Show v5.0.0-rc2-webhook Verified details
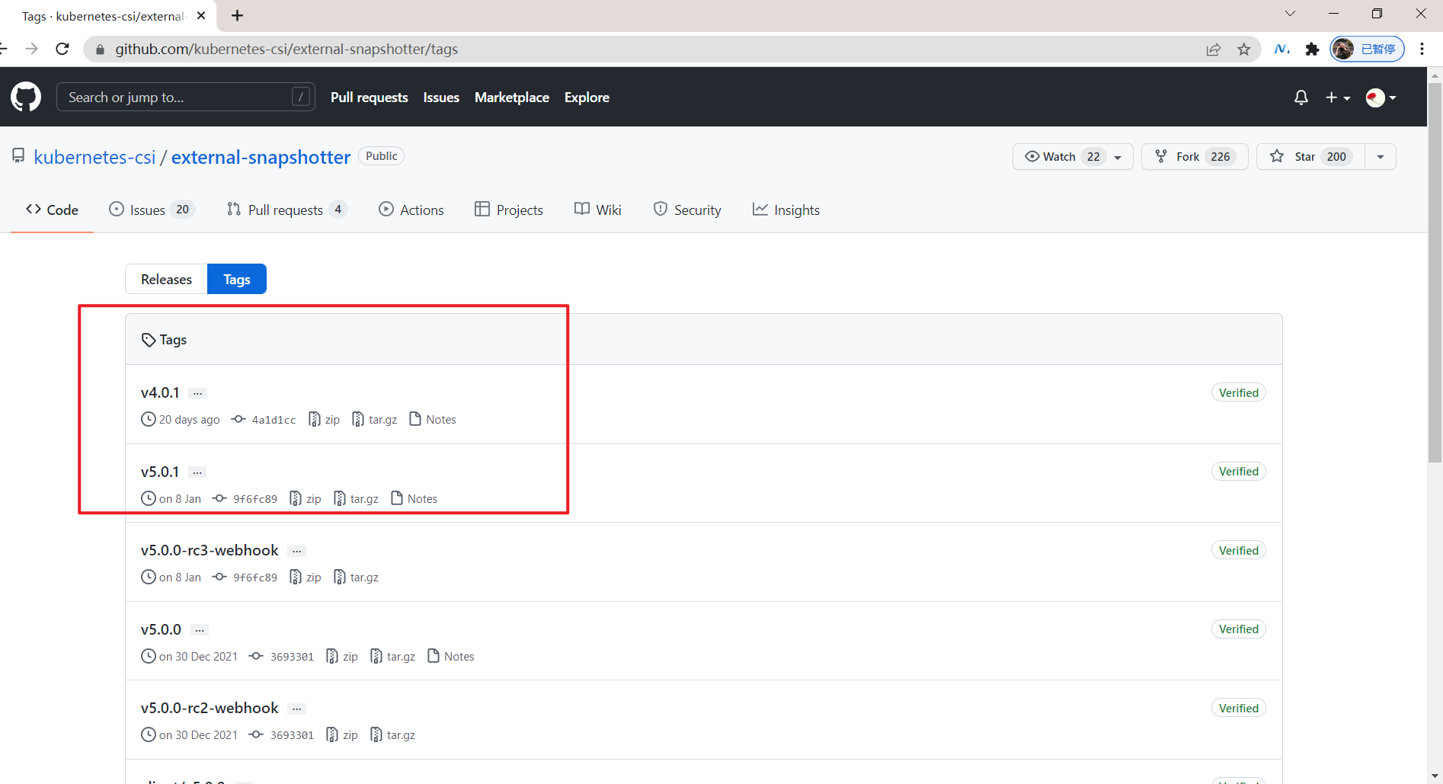Viewport: 1443px width, 784px height. pos(1239,708)
